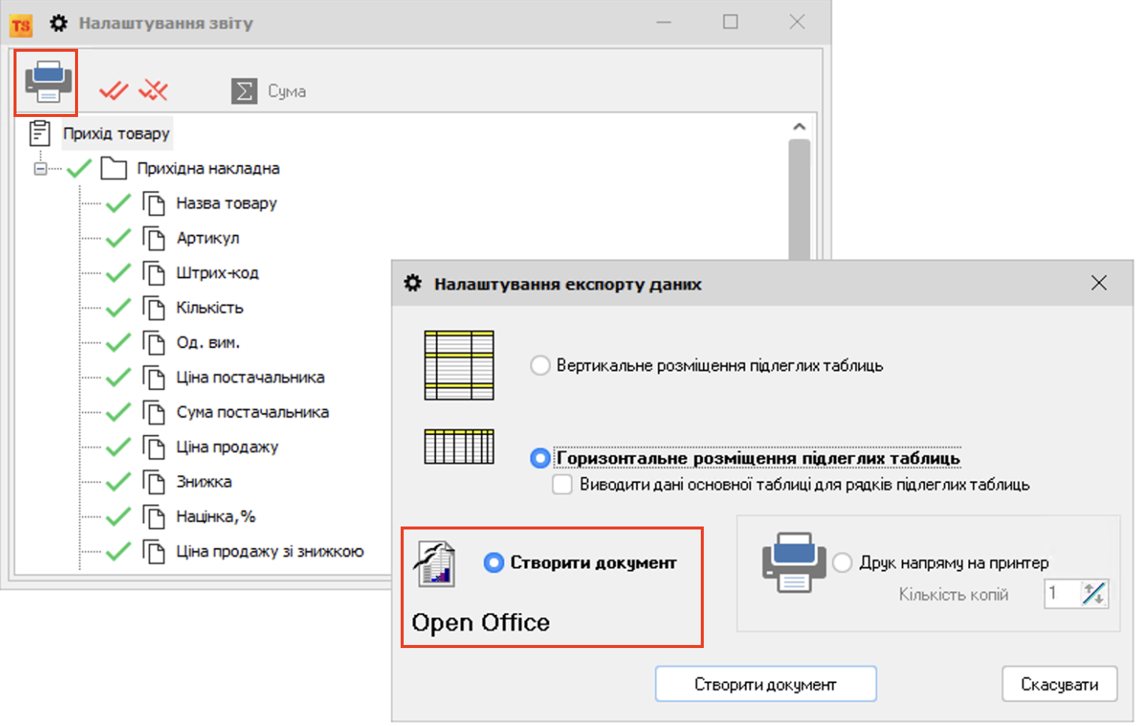1136x726 pixels.
Task: Click the Сума sigma icon
Action: [244, 91]
